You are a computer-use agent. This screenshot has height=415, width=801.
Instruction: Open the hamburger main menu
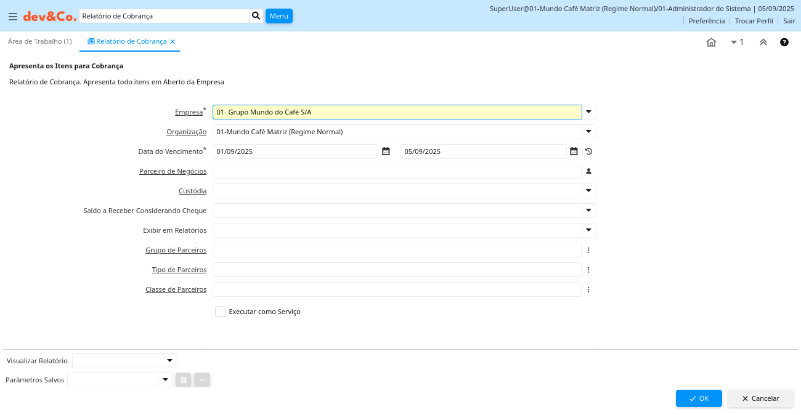(x=12, y=17)
